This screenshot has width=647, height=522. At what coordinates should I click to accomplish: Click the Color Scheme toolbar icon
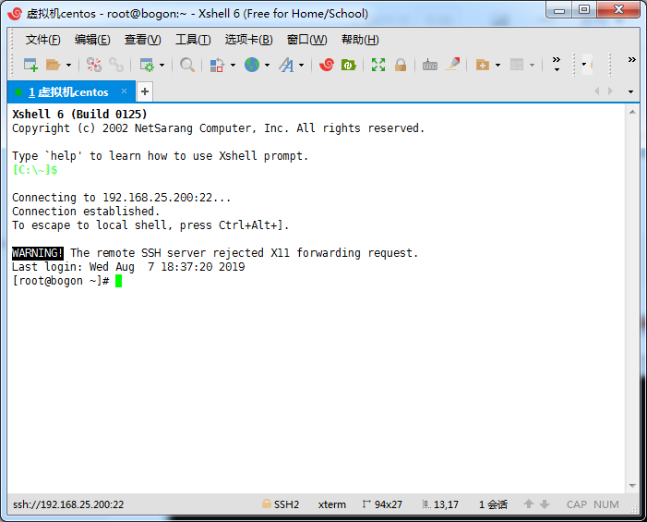tap(217, 65)
